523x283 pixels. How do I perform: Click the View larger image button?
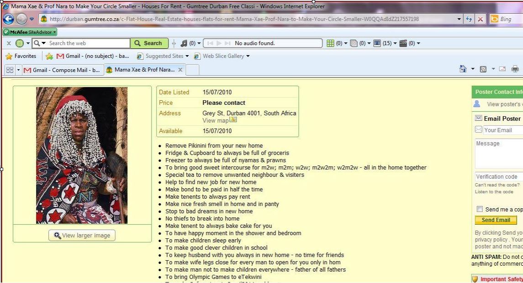click(82, 235)
